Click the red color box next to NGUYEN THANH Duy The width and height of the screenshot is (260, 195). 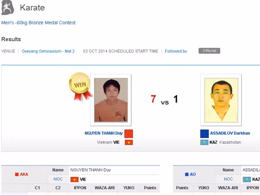pos(129,133)
